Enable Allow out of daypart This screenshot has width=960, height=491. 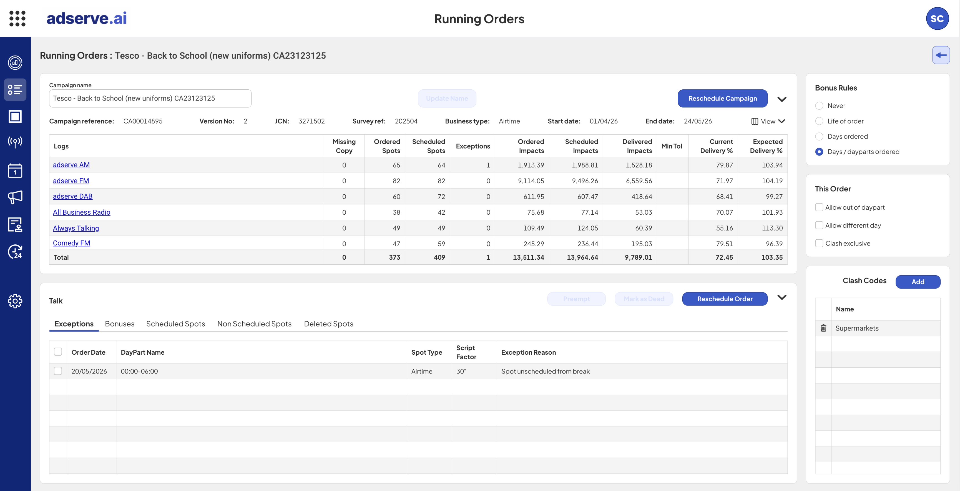pos(819,207)
